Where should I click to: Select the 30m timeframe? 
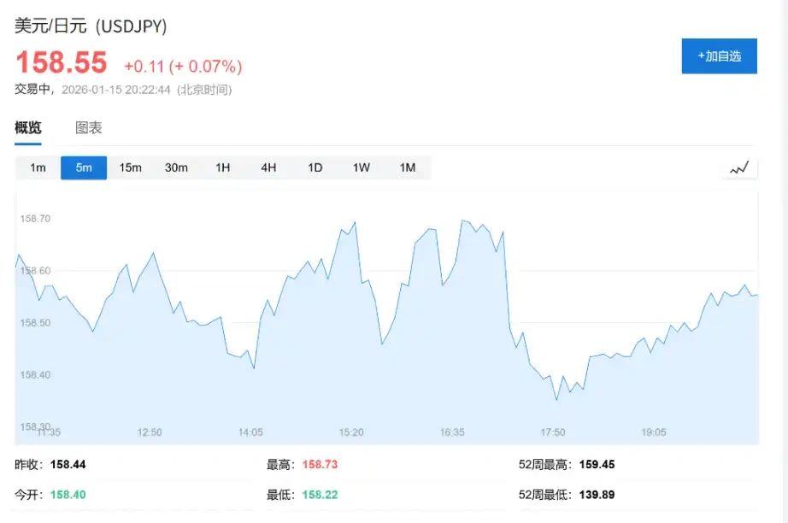click(176, 167)
